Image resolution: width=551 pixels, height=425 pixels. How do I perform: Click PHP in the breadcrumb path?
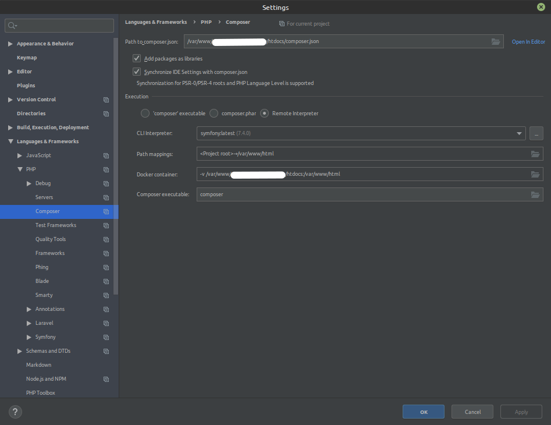click(x=207, y=22)
